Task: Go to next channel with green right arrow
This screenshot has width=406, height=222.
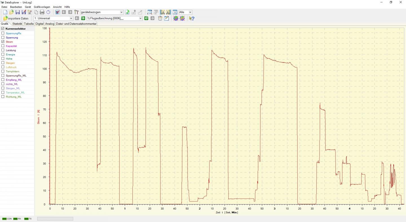Action: point(83,18)
